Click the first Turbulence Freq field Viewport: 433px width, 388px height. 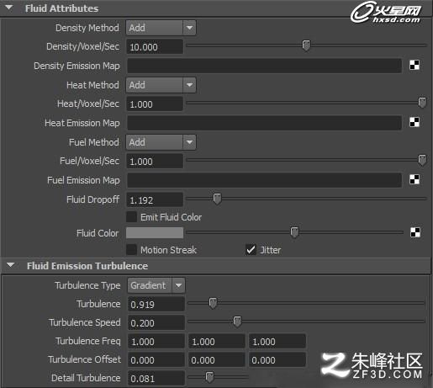[x=156, y=342]
